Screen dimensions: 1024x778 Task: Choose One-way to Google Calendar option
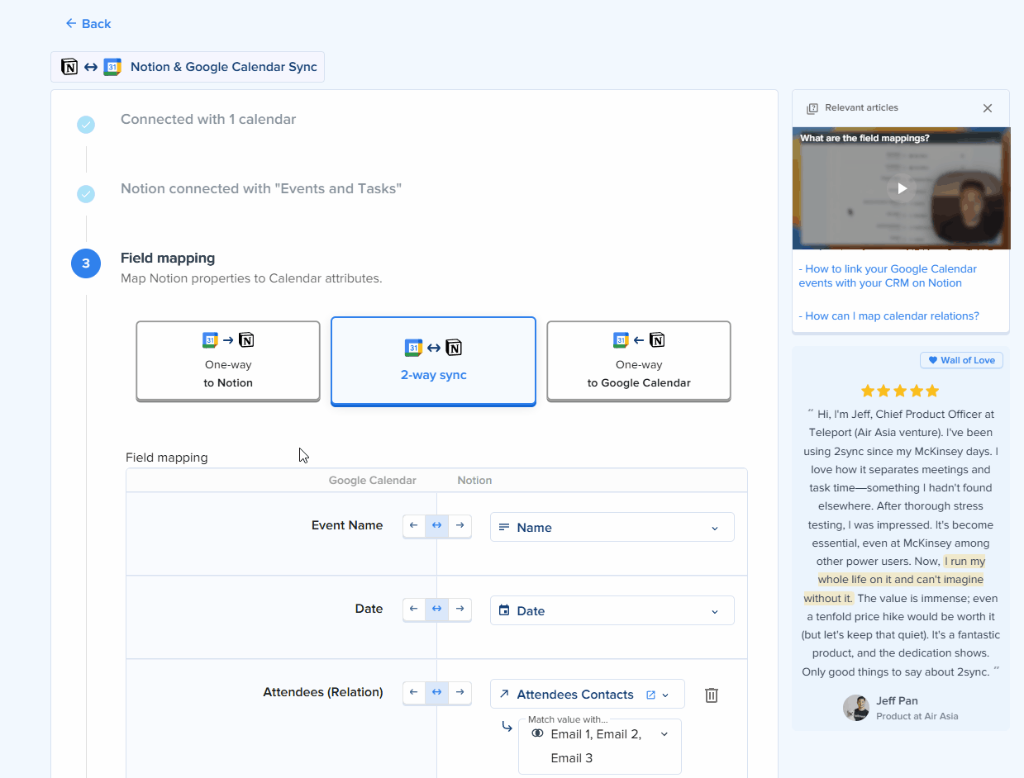pos(639,361)
